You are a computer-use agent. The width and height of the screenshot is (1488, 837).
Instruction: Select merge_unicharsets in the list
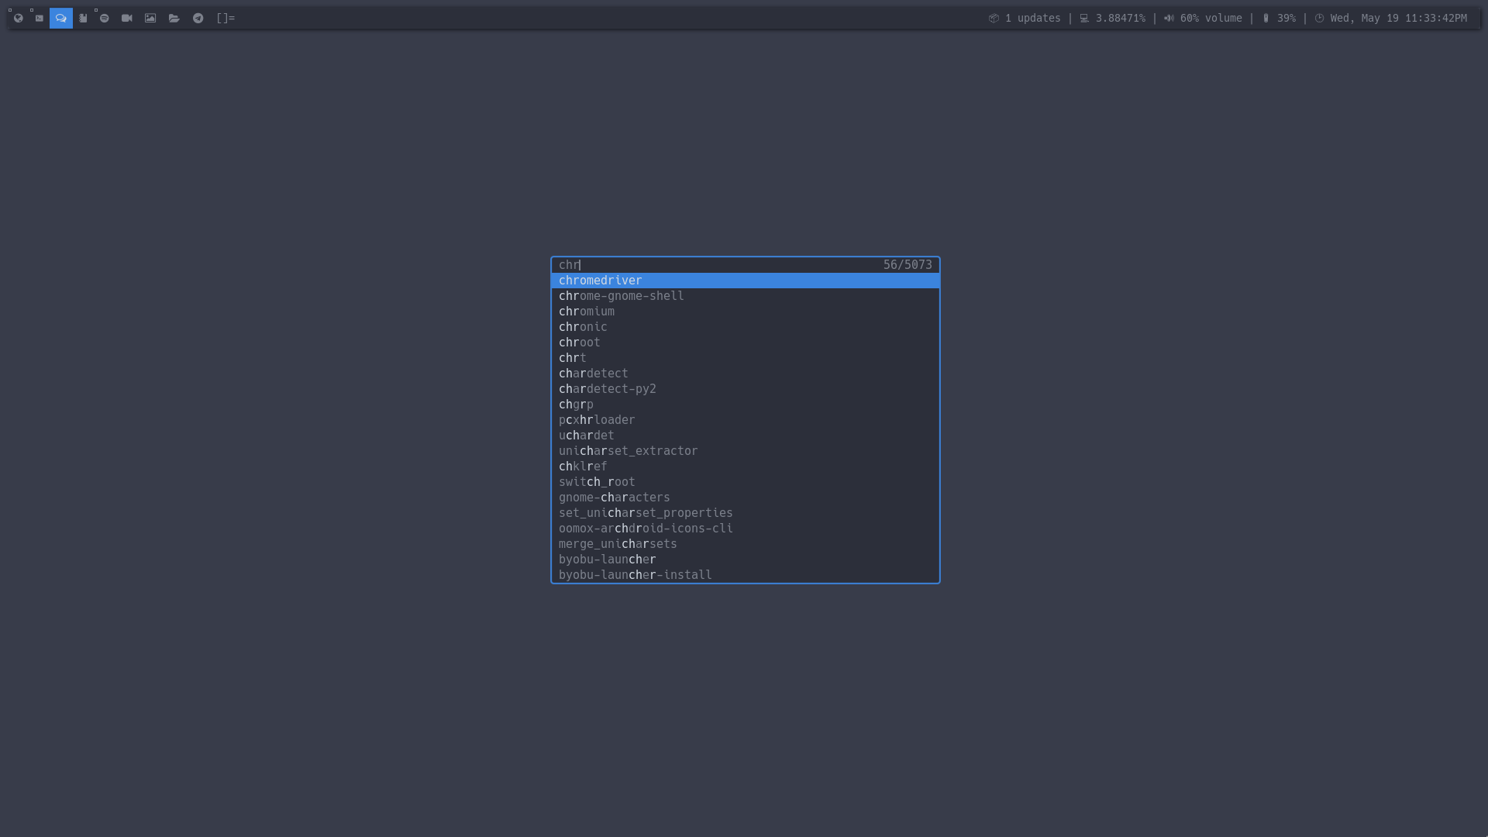click(x=746, y=544)
